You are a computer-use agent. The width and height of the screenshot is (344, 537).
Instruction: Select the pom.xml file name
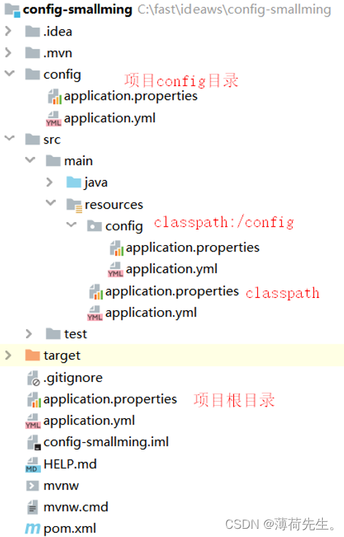click(x=70, y=529)
